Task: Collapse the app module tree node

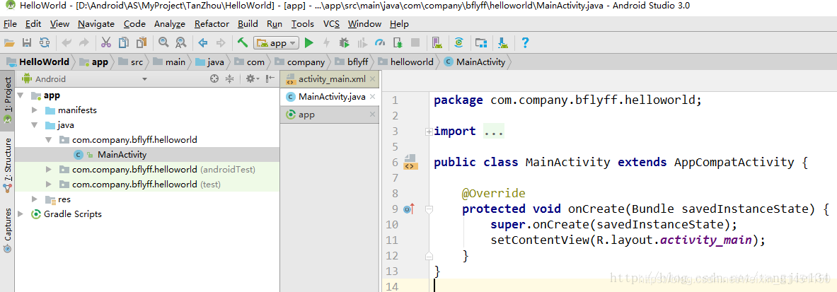Action: click(21, 95)
